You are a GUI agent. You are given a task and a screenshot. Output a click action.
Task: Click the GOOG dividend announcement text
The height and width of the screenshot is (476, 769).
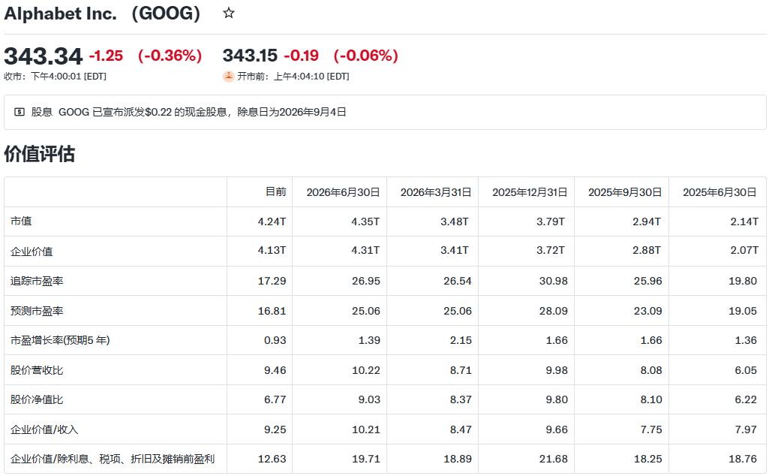(203, 113)
